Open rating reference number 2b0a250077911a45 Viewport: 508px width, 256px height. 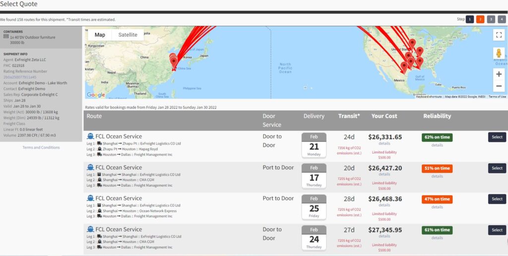pos(20,77)
